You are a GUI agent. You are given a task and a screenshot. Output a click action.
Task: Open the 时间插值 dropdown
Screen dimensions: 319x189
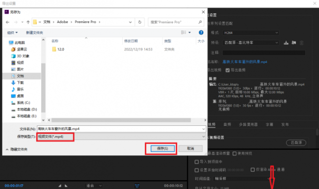(x=242, y=179)
